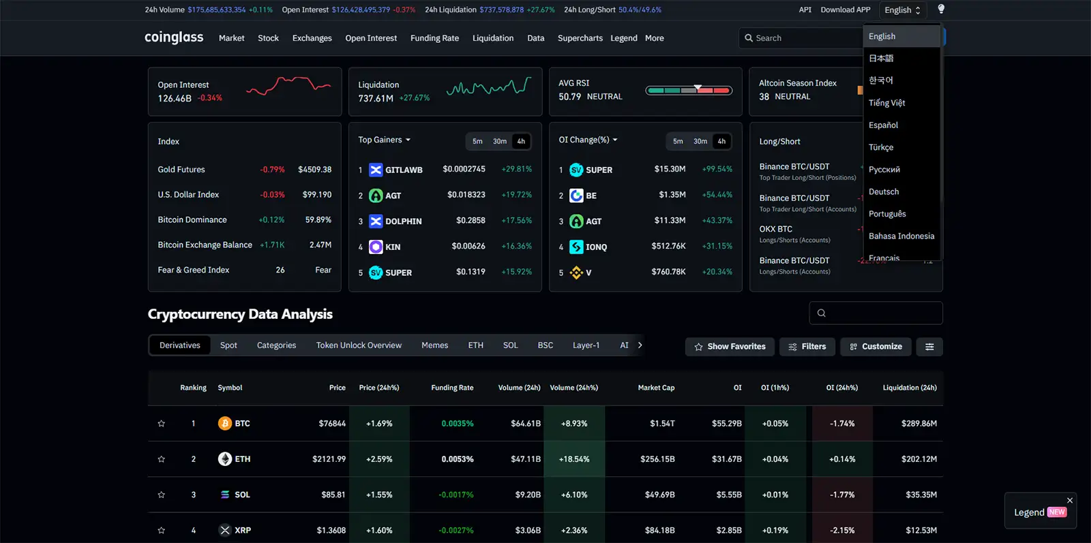Choose Bahasa Indonesia from the language list

pos(902,236)
